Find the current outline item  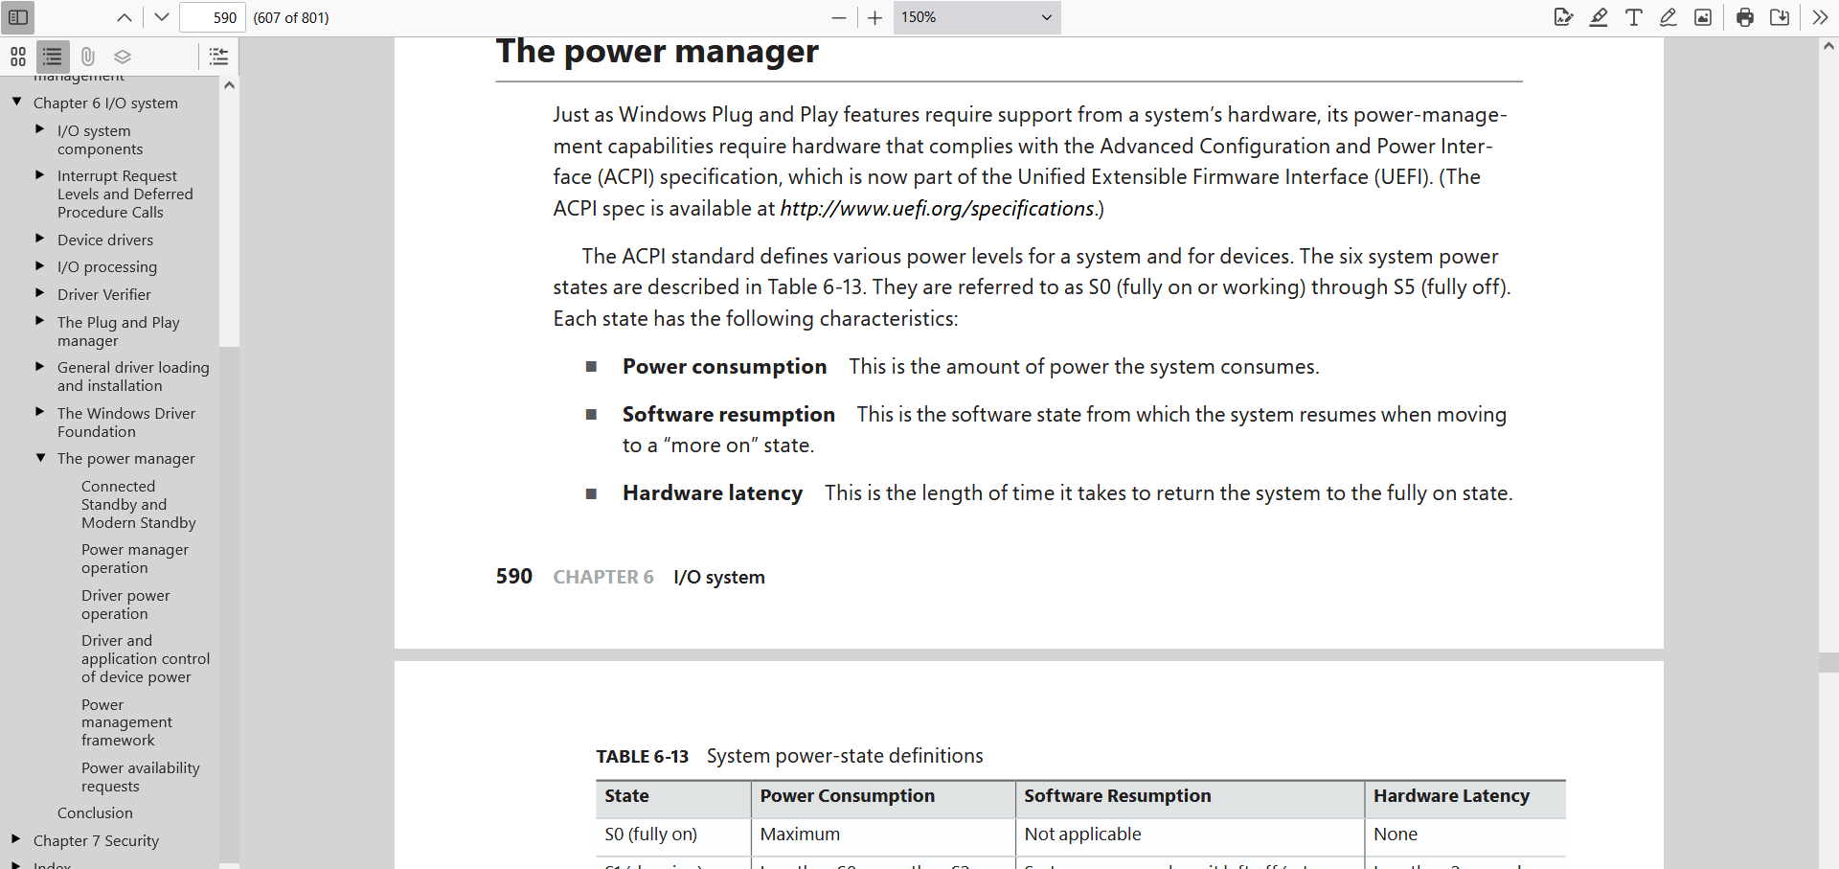218,57
